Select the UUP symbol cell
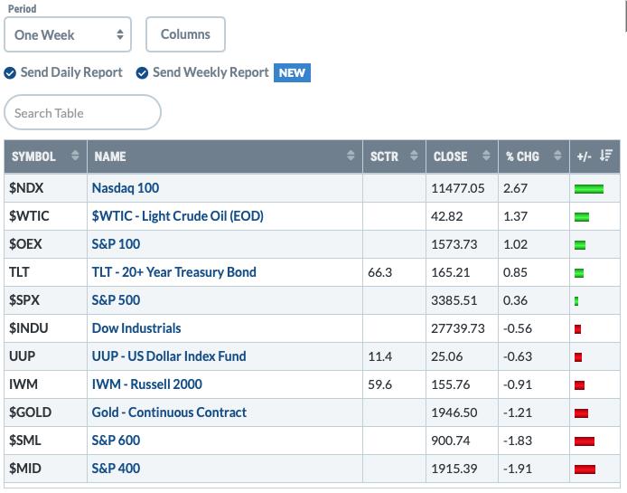The height and width of the screenshot is (493, 627). click(x=45, y=356)
